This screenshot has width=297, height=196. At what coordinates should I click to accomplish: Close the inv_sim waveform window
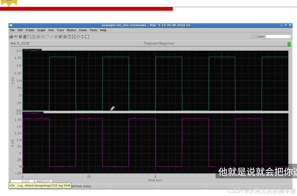pyautogui.click(x=290, y=25)
